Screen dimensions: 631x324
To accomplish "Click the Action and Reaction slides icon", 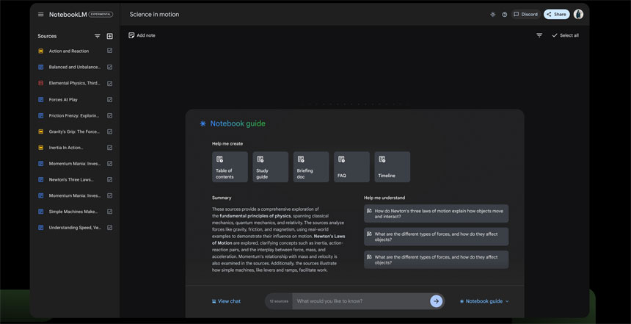I will coord(40,51).
